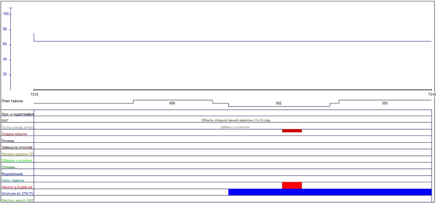The image size is (436, 203).
Task: Select curve radius value 305
Action: click(x=385, y=103)
